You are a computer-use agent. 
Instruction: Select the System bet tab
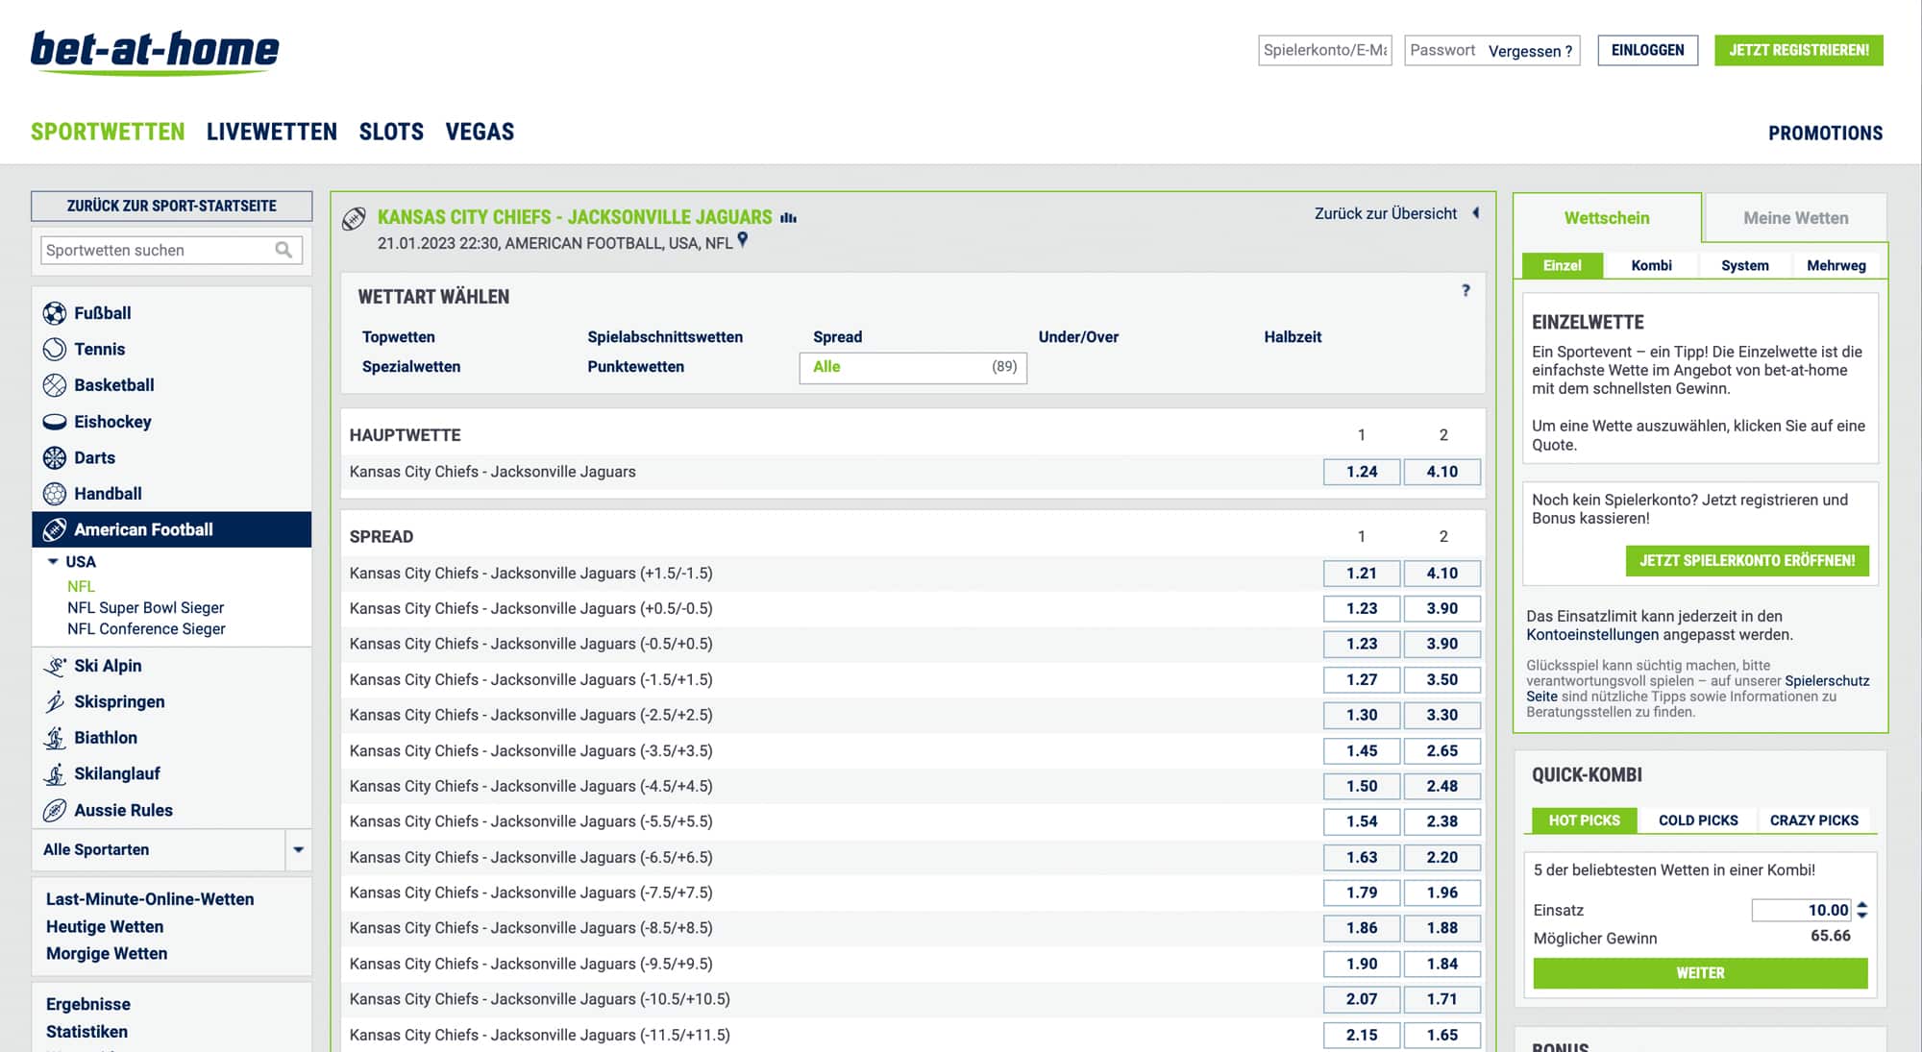click(x=1744, y=265)
